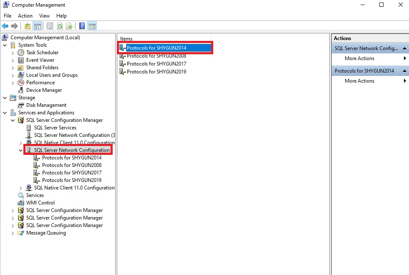Click icon beside Protocols for SHYGUN2019 in Items list

click(122, 71)
